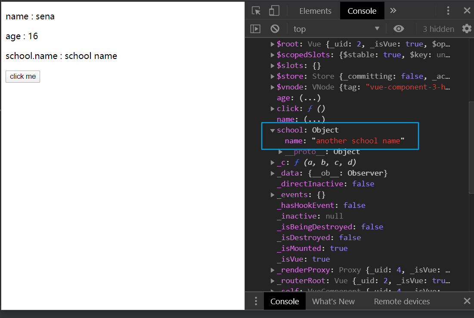Viewport: 474px width, 318px height.
Task: Click the "name : sena" page text
Action: click(x=30, y=16)
